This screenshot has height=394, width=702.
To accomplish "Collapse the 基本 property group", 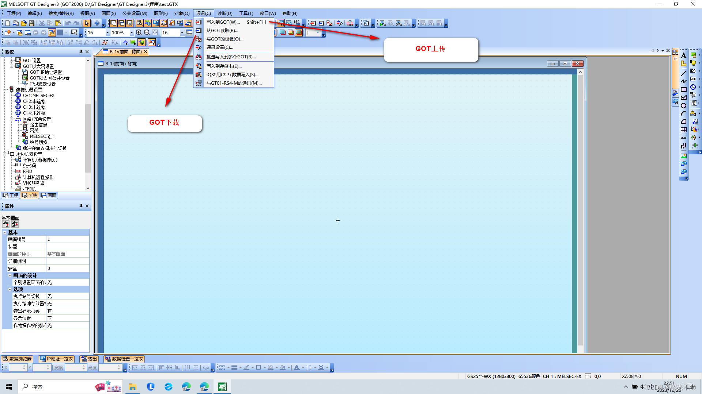I will pyautogui.click(x=5, y=232).
